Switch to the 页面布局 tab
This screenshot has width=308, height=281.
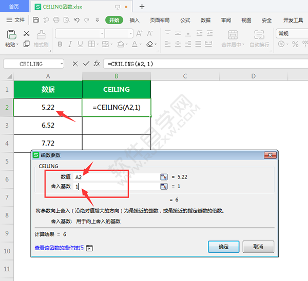(160, 20)
